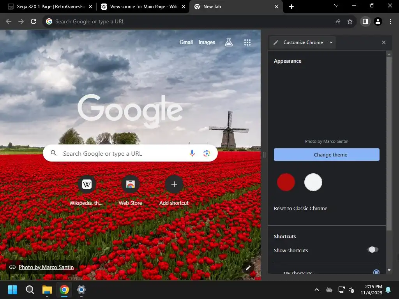Open the taskbar clock and date
Image resolution: width=399 pixels, height=299 pixels.
(x=371, y=290)
